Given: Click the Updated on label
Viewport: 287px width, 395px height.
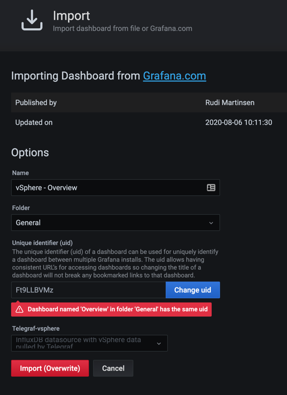Looking at the screenshot, I should (x=34, y=122).
